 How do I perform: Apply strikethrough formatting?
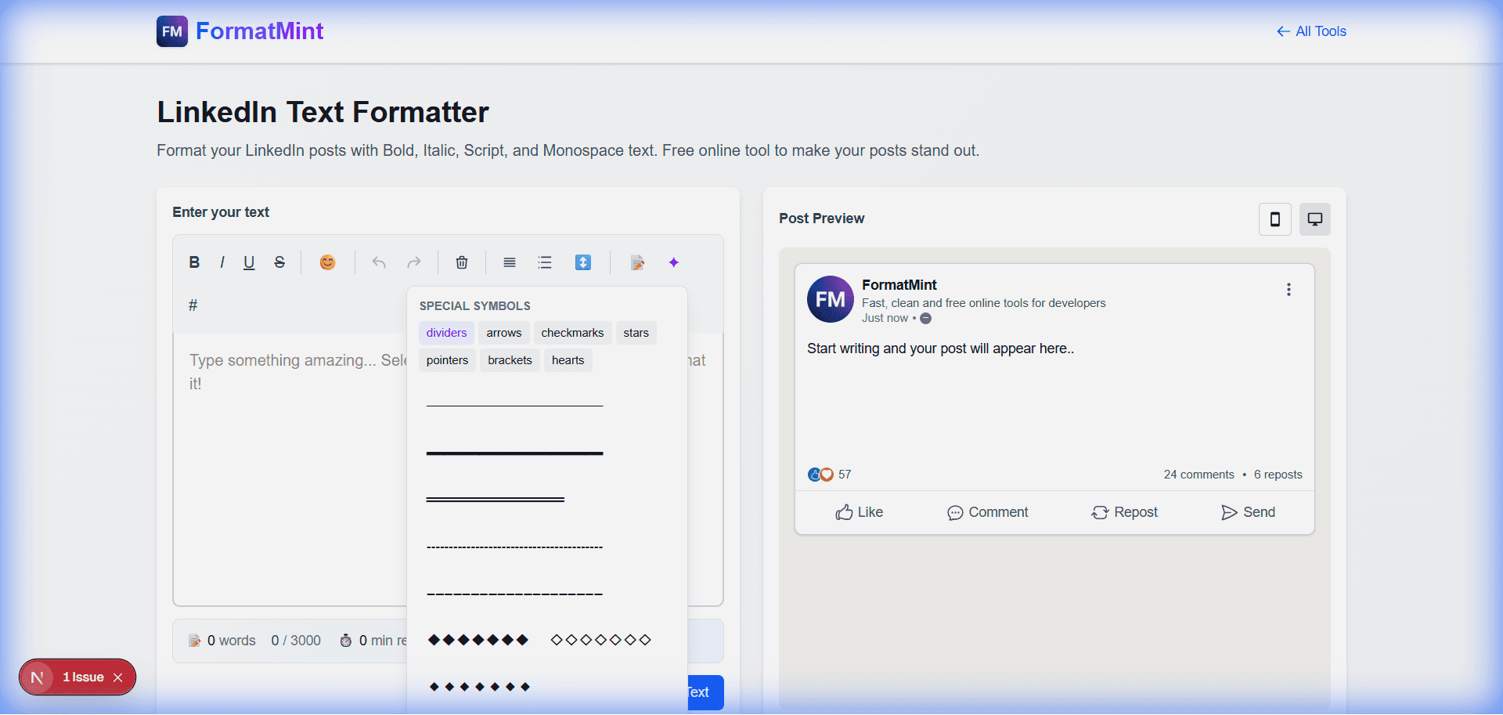coord(279,262)
